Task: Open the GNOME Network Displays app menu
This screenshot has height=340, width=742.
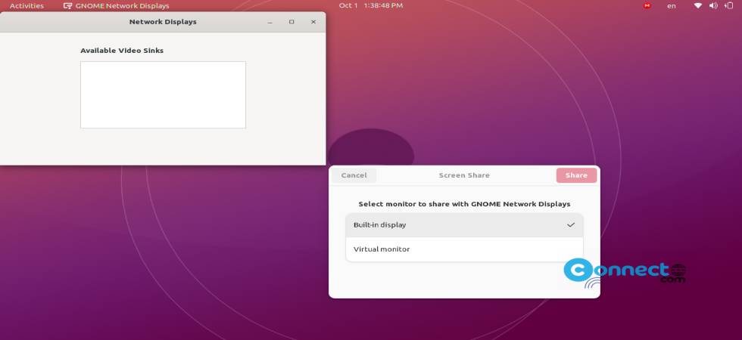Action: pyautogui.click(x=117, y=6)
